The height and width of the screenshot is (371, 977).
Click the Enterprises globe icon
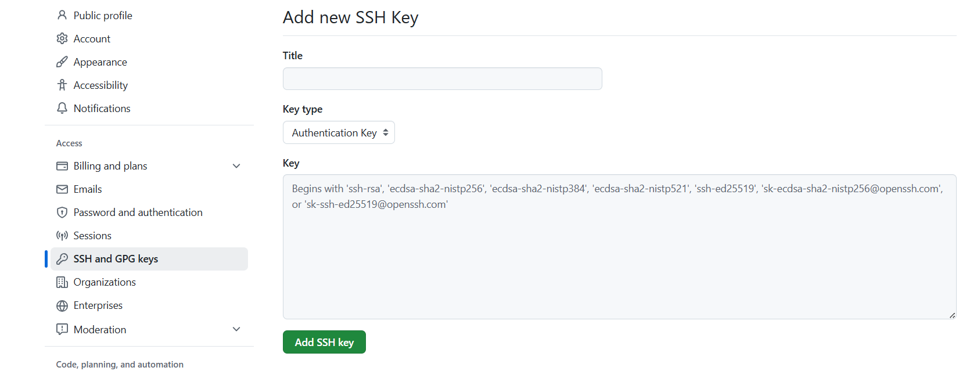[x=62, y=305]
